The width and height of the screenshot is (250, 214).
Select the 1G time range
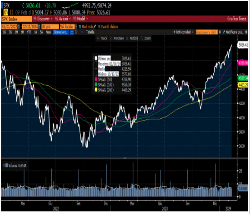point(4,32)
